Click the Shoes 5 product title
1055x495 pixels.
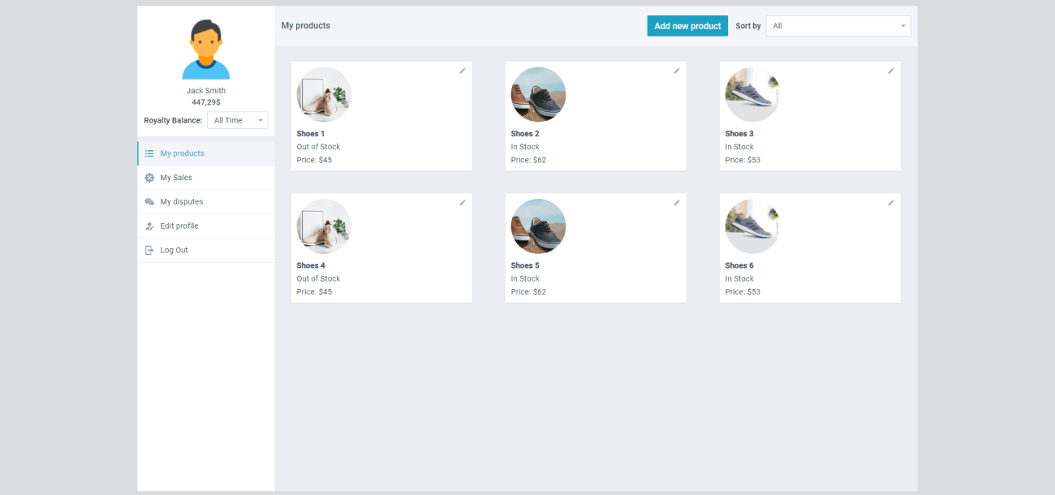pyautogui.click(x=525, y=265)
